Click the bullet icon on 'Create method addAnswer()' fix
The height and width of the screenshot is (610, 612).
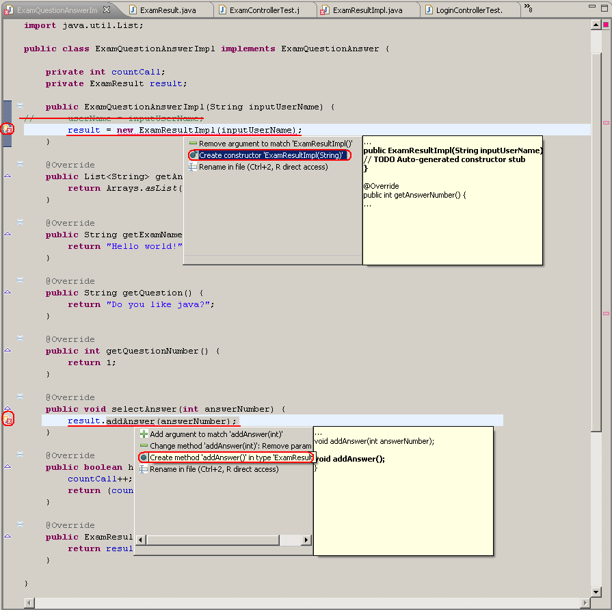click(142, 457)
